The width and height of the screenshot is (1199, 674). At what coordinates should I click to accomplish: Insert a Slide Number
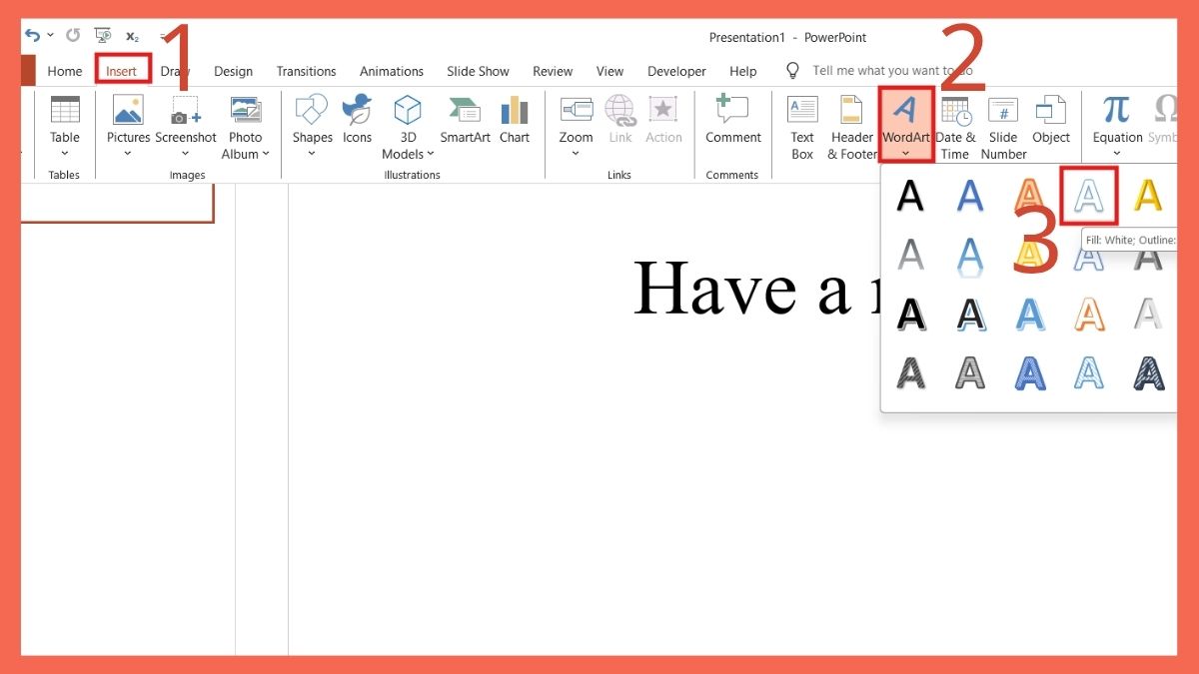(1002, 125)
